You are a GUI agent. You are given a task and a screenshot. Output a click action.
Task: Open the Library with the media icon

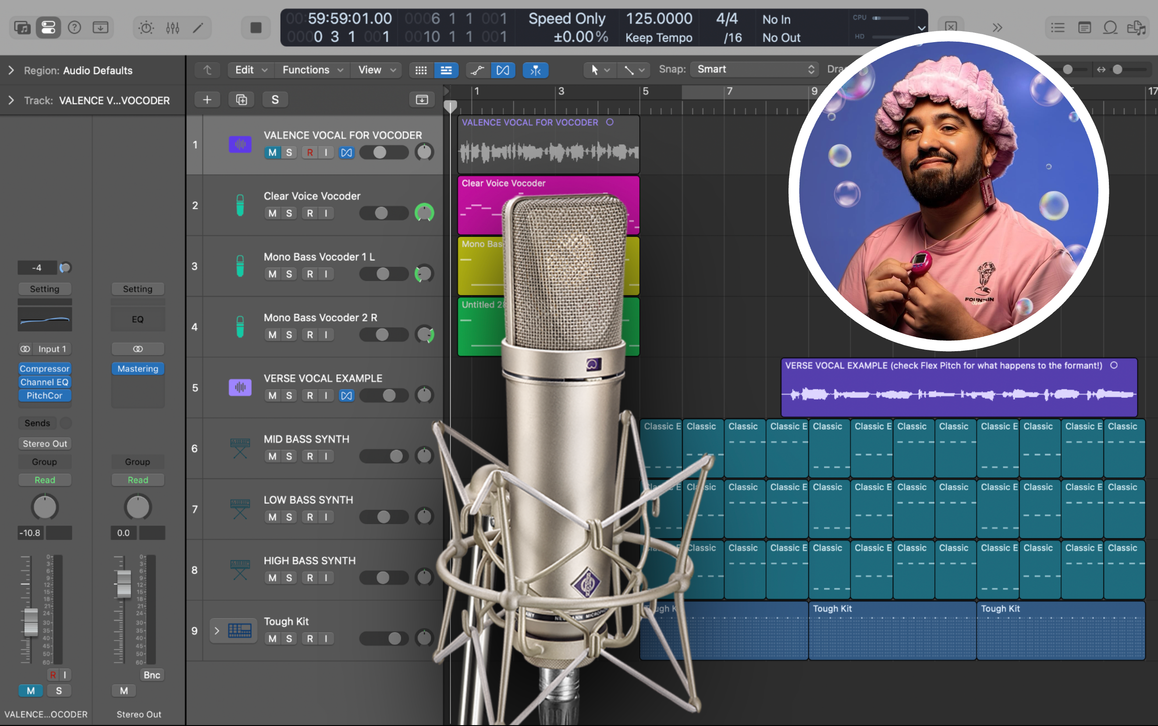20,27
